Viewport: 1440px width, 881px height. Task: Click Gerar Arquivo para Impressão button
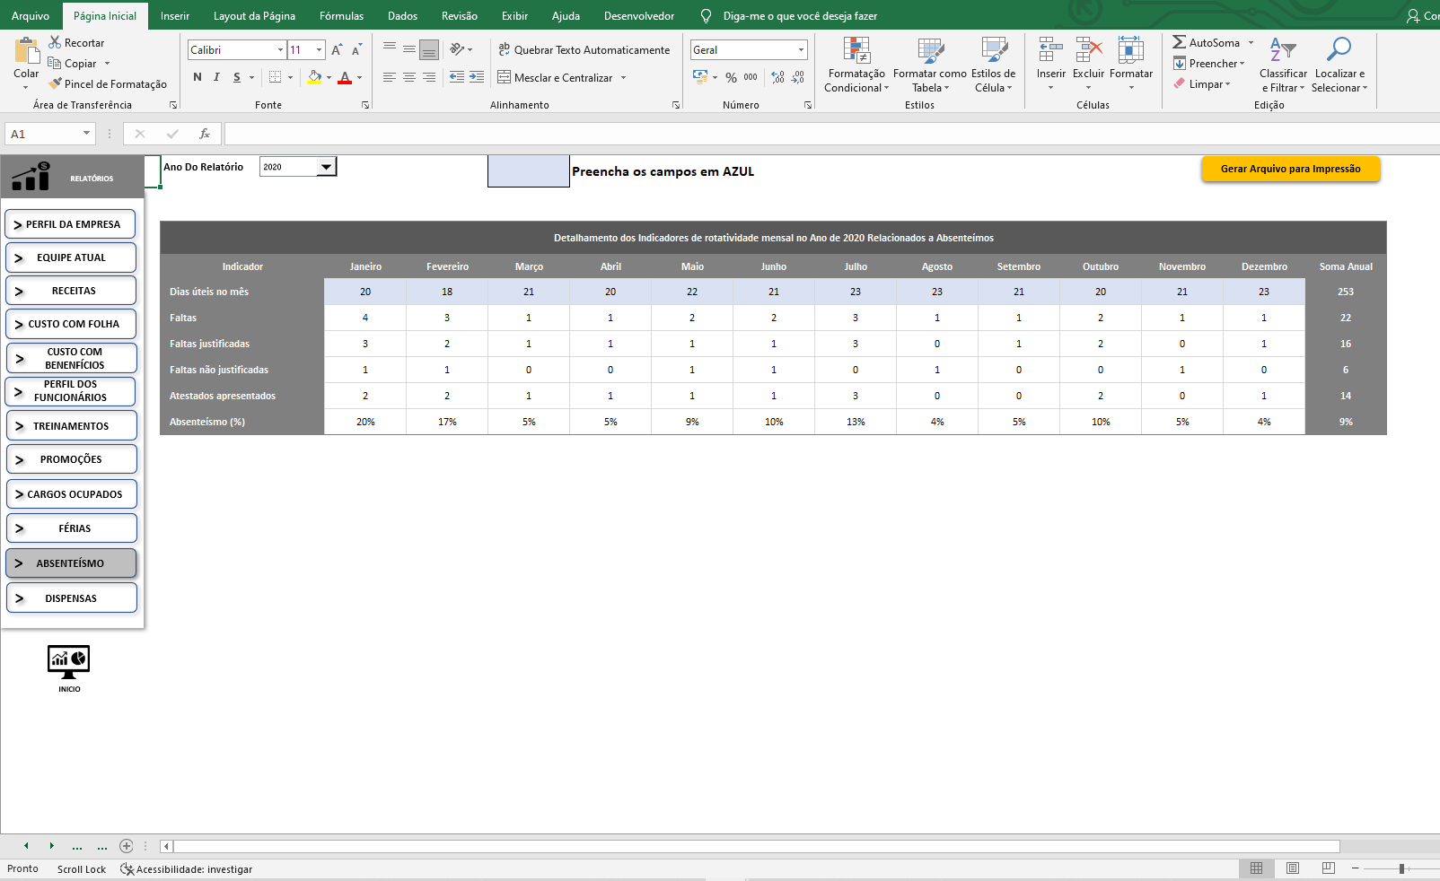pyautogui.click(x=1290, y=169)
